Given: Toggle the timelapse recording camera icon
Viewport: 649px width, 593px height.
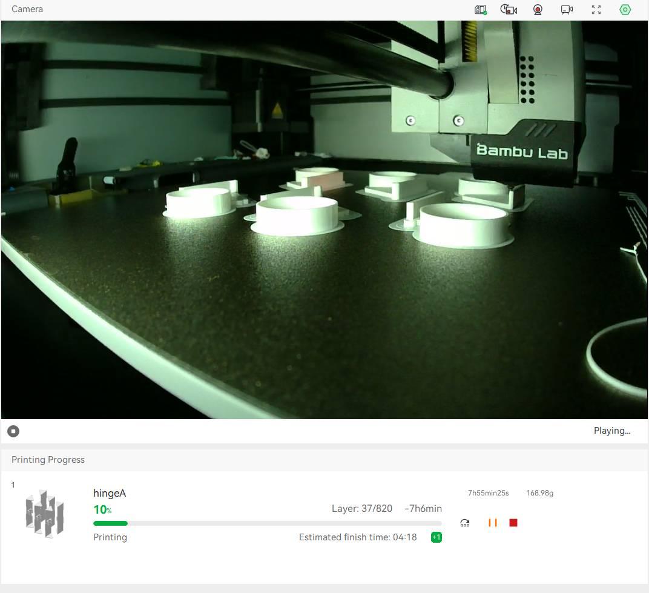Looking at the screenshot, I should tap(509, 10).
